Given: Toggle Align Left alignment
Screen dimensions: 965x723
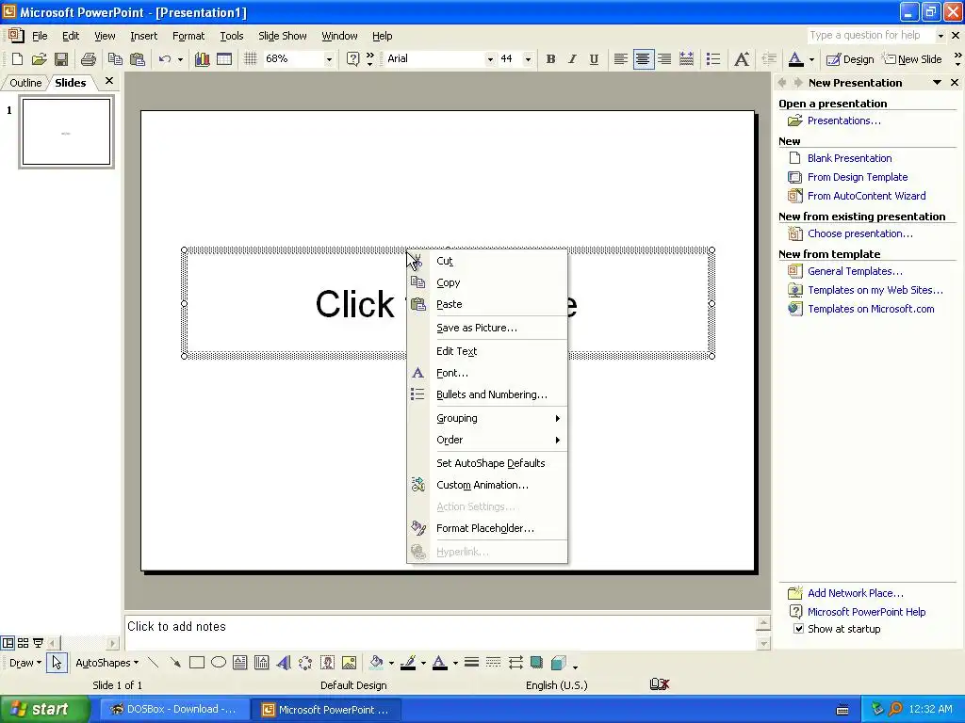Looking at the screenshot, I should click(x=621, y=59).
